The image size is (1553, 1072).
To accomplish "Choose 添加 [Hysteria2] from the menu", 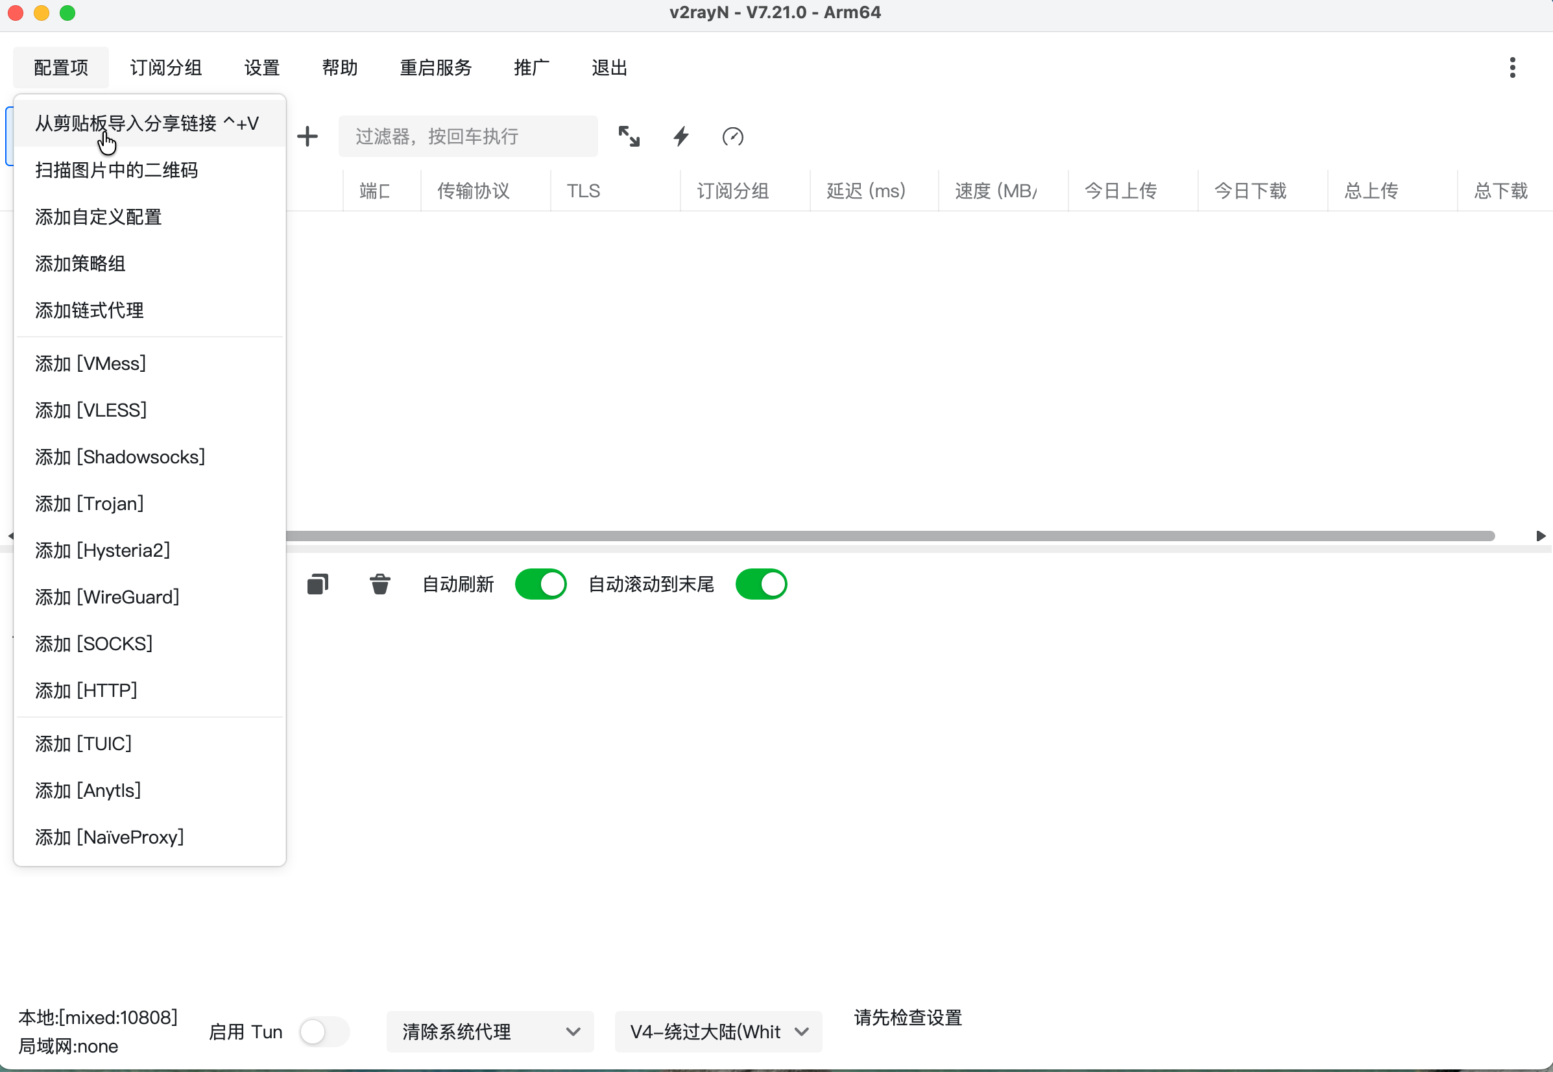I will (150, 550).
